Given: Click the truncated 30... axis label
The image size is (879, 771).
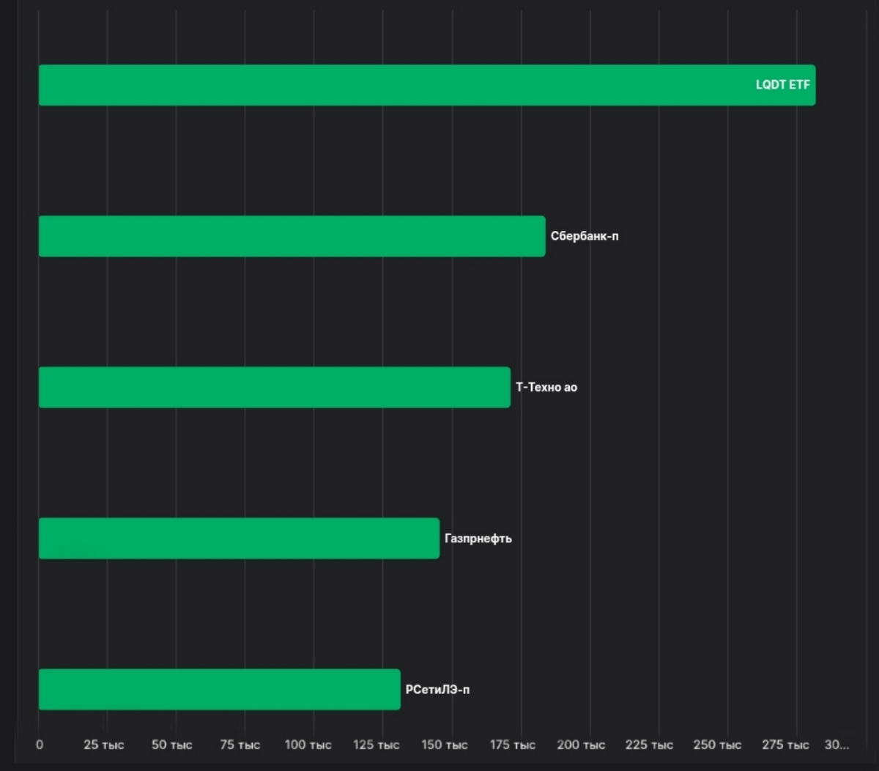Looking at the screenshot, I should click(x=837, y=745).
